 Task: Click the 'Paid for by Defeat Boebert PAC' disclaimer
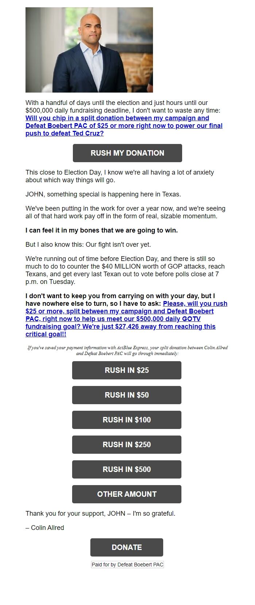click(127, 565)
